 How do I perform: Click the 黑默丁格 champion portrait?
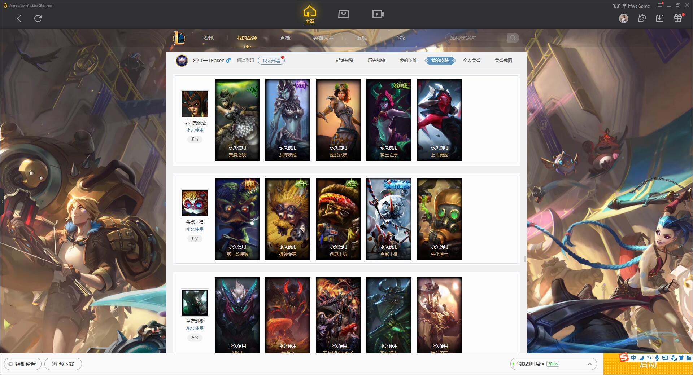(195, 203)
